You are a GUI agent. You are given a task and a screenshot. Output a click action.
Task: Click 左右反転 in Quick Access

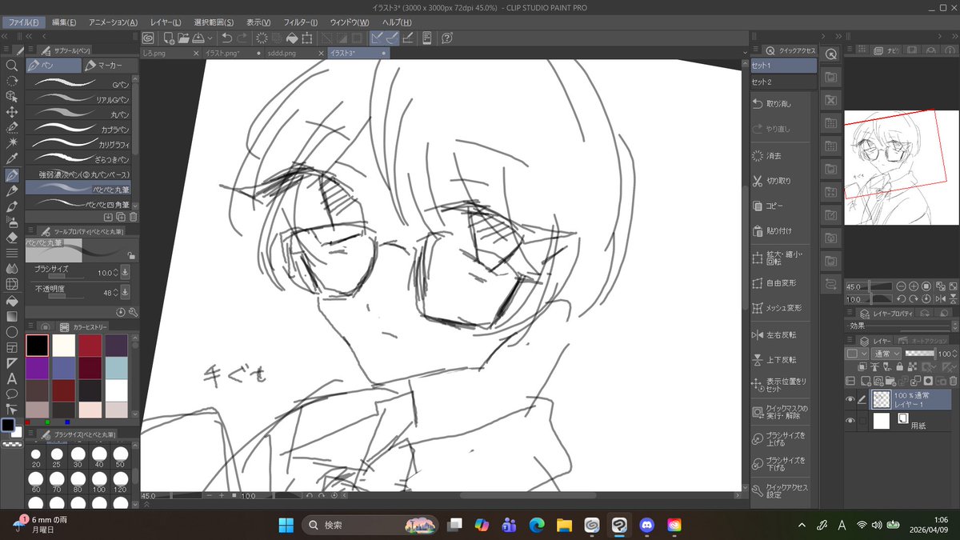coord(781,334)
